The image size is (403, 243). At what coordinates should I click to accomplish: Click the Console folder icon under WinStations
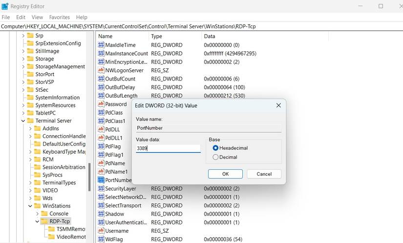coord(44,214)
